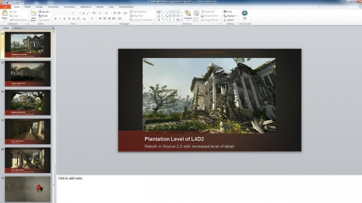This screenshot has width=362, height=203.
Task: Open Text Direction dropdown
Action: click(139, 12)
